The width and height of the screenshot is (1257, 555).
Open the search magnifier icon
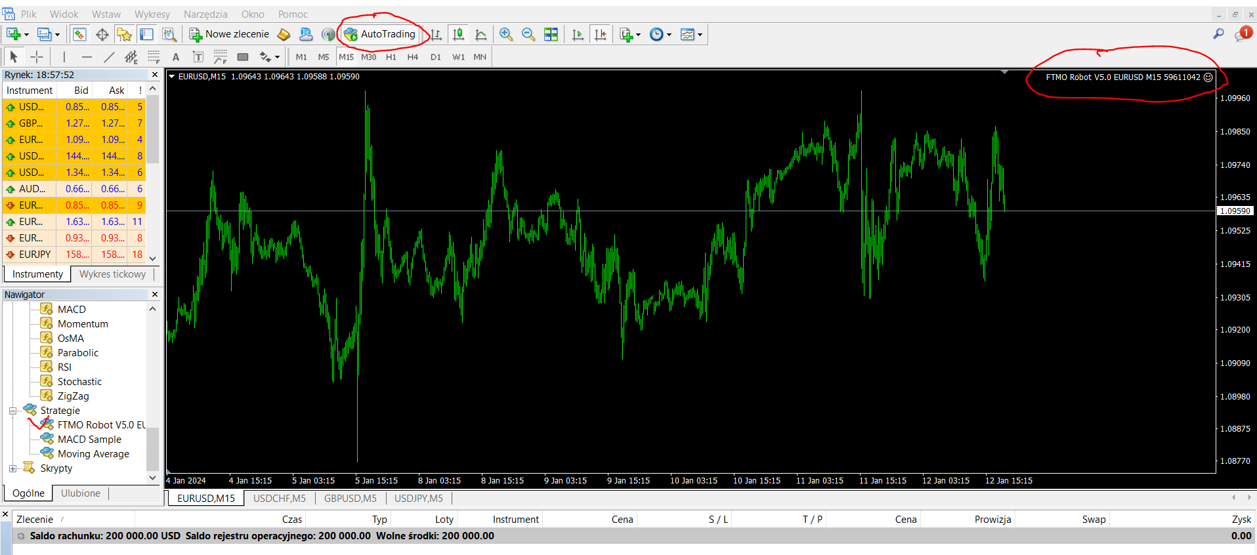coord(1218,34)
